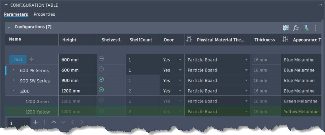
Task: Open the vertical three-dot more menu
Action: pos(315,28)
